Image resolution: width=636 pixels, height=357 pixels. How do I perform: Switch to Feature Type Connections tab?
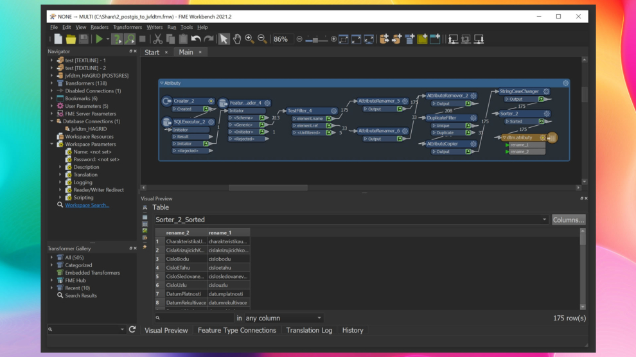(x=237, y=330)
